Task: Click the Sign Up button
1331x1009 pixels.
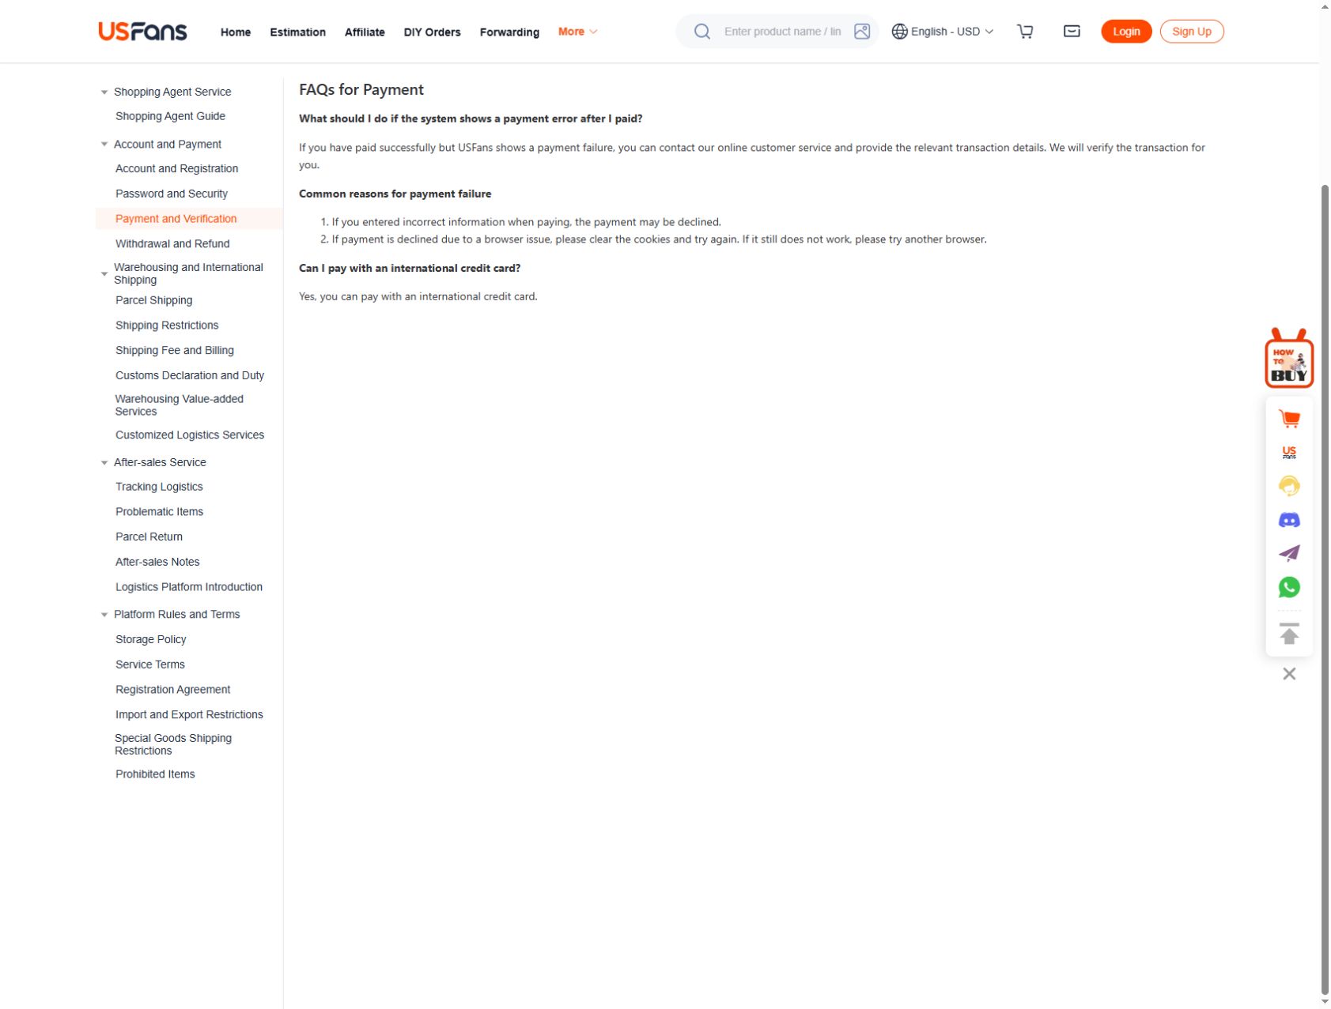Action: click(x=1192, y=32)
